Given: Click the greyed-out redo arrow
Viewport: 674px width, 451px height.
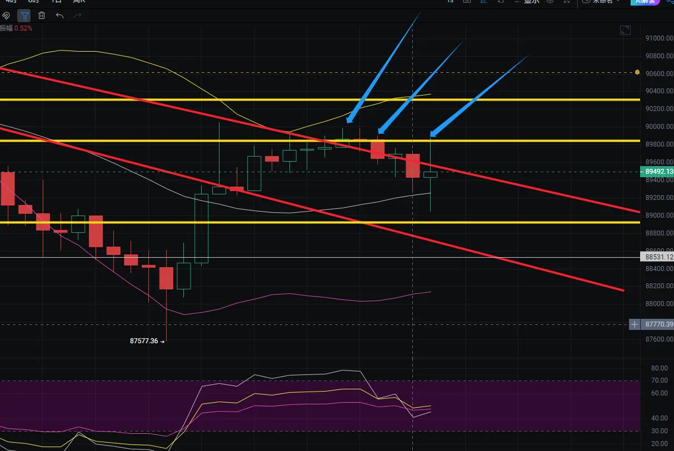Looking at the screenshot, I should click(x=78, y=15).
